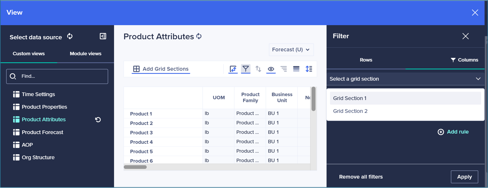Click Add Grid Sections label
The width and height of the screenshot is (488, 188).
coord(165,69)
